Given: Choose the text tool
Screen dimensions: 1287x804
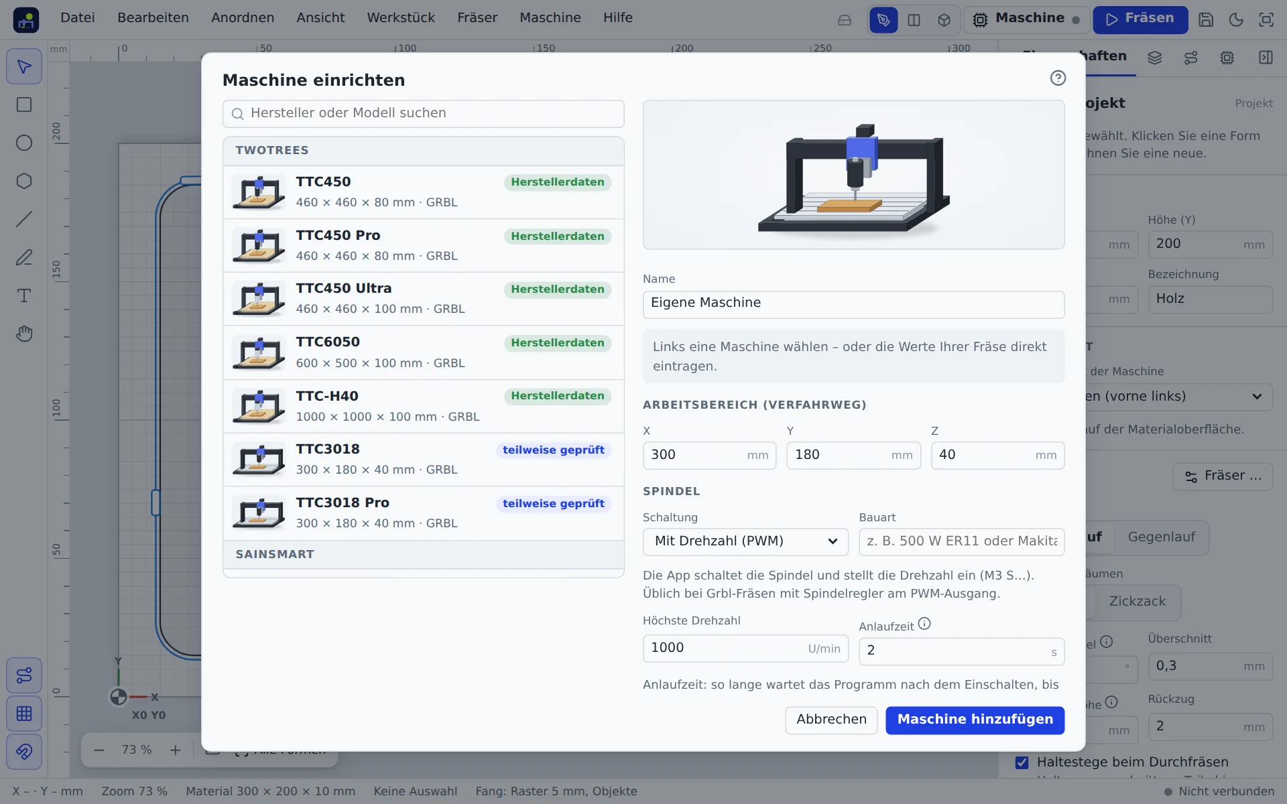Looking at the screenshot, I should pos(24,296).
